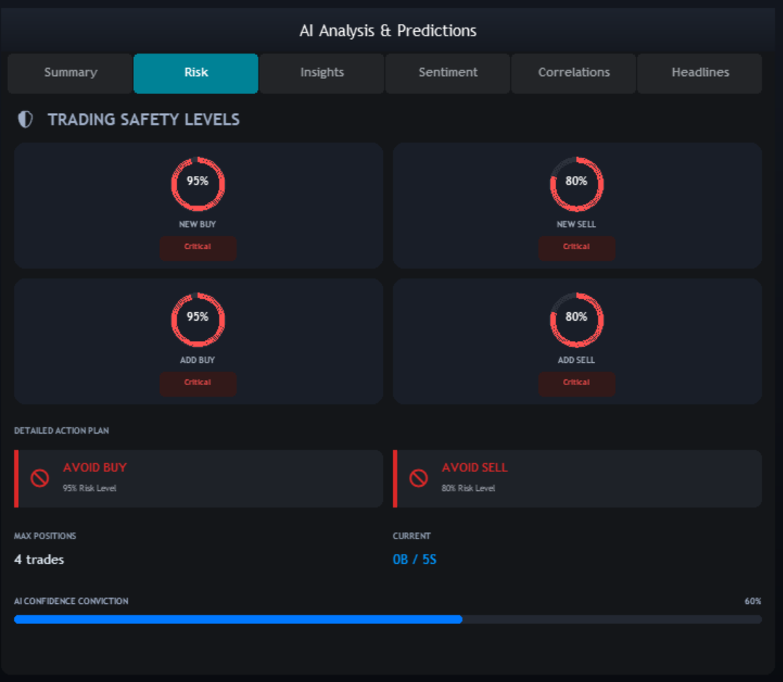Viewport: 783px width, 682px height.
Task: Click the 80% Risk Level text
Action: point(468,488)
